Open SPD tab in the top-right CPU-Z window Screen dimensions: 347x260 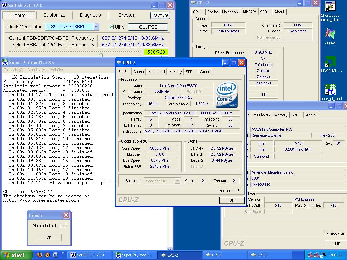263,12
